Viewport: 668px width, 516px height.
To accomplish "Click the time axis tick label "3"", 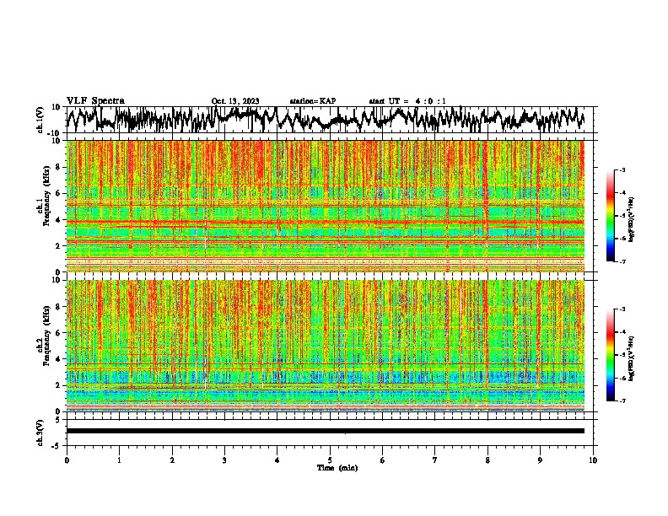I will coord(224,460).
